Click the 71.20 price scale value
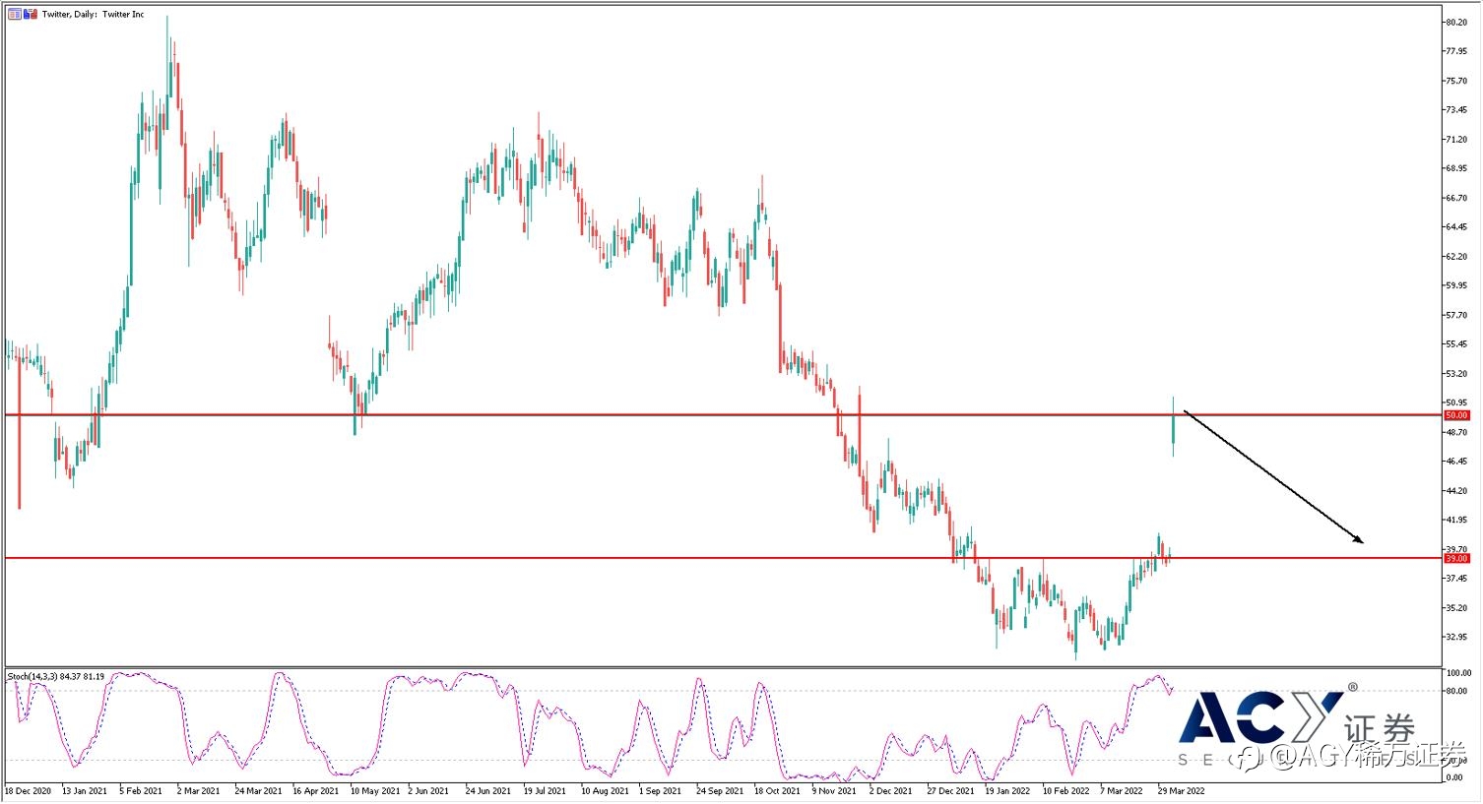1483x804 pixels. coord(1455,140)
